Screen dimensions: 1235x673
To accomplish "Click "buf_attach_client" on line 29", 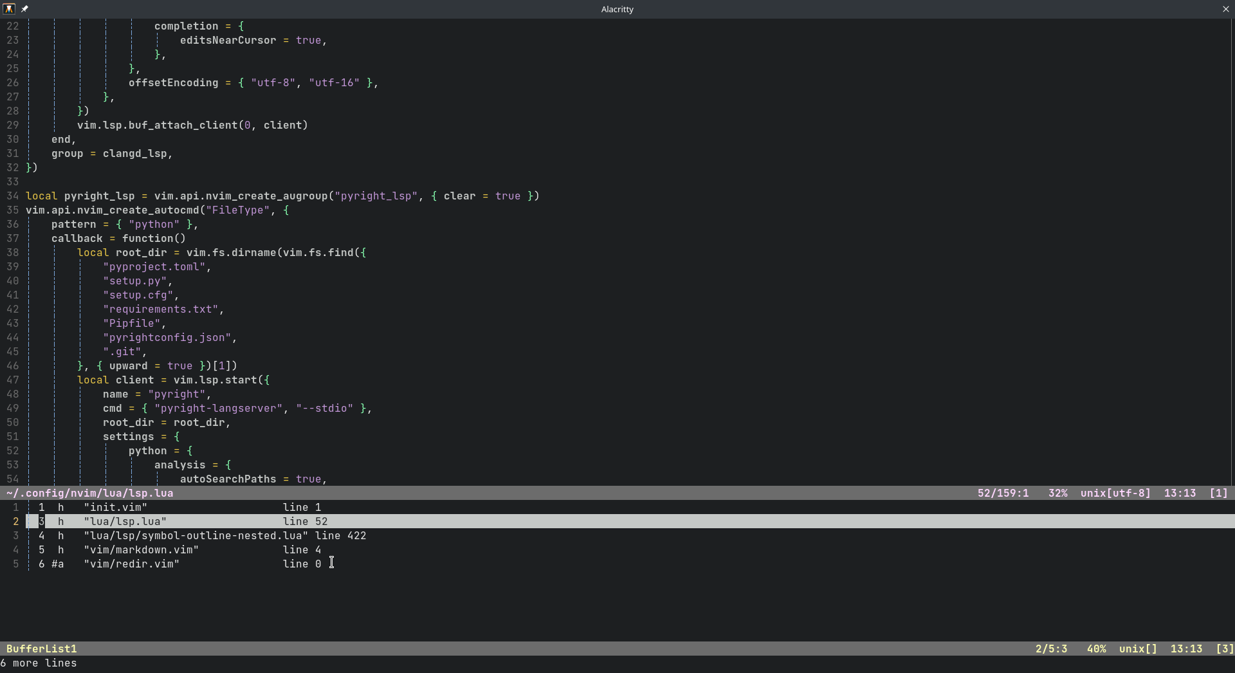I will point(183,125).
